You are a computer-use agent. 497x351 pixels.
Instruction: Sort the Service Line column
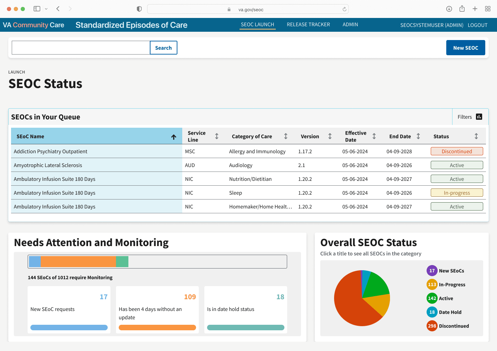click(x=217, y=136)
